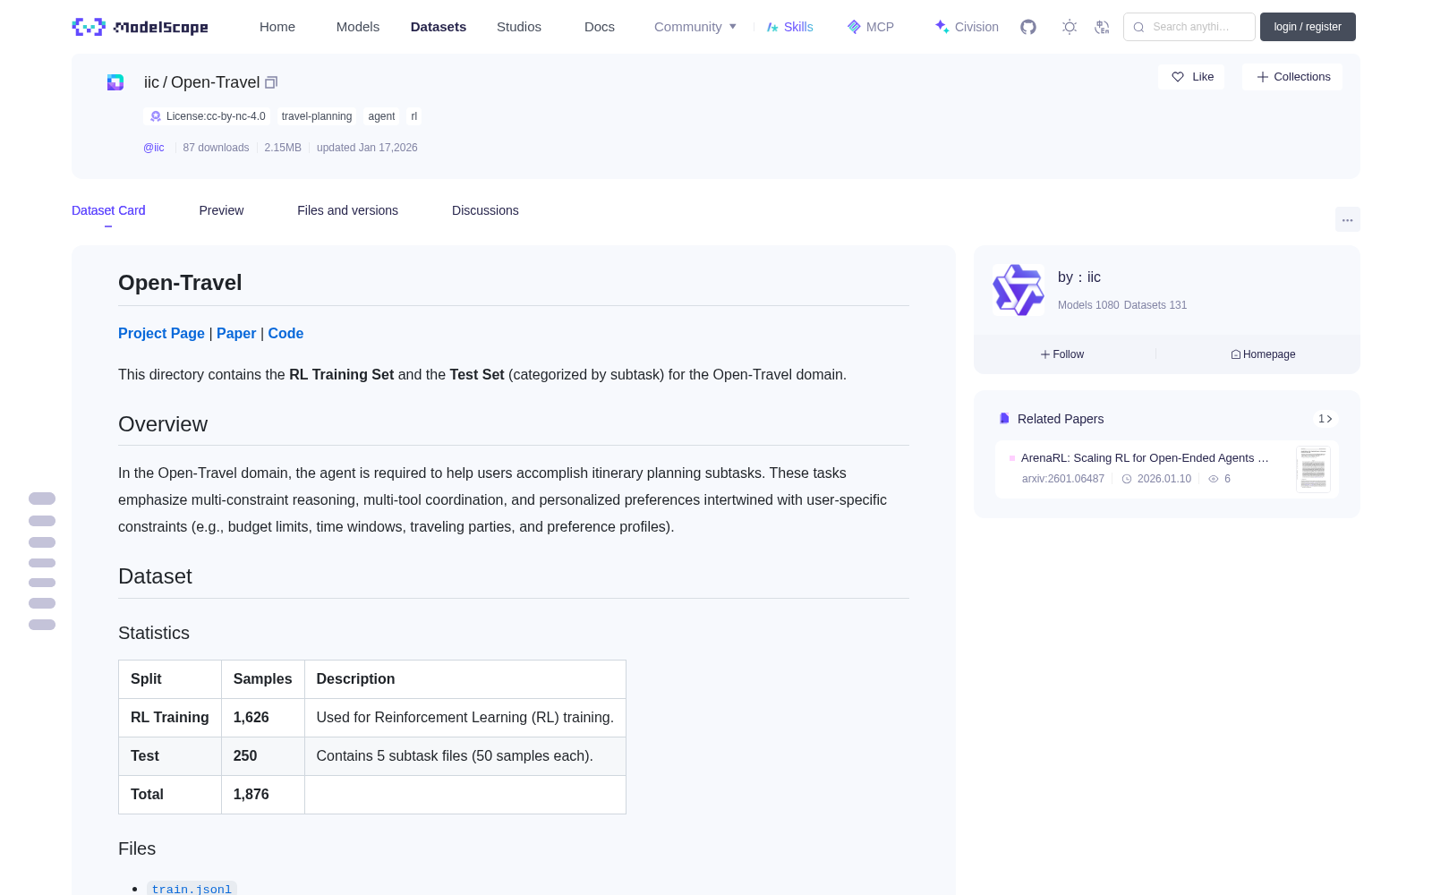Open the Project Page link
Image resolution: width=1432 pixels, height=895 pixels.
coord(161,333)
